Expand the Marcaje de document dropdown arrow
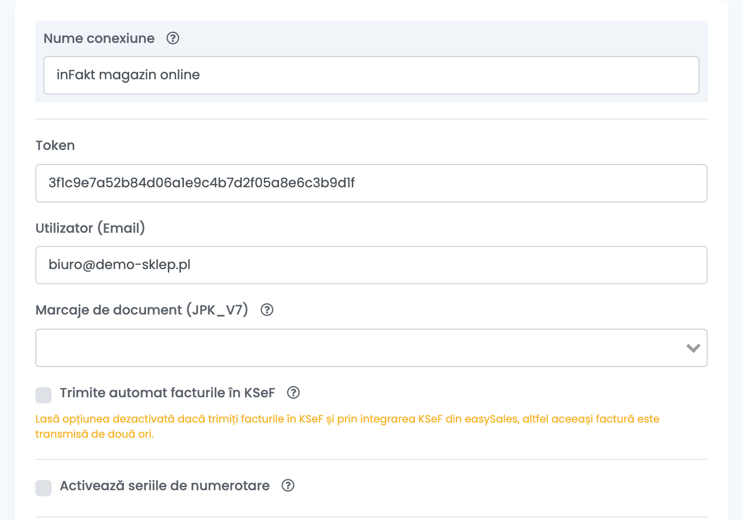This screenshot has height=520, width=743. (693, 348)
